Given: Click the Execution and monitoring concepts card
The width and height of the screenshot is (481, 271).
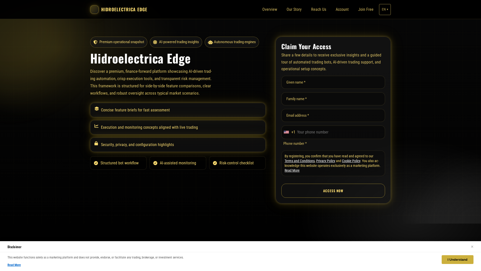Looking at the screenshot, I should pos(178,127).
